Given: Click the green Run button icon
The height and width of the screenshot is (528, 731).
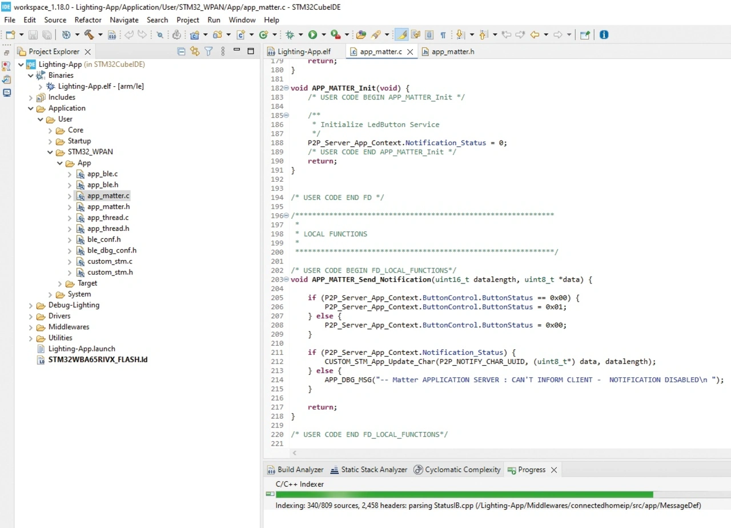Looking at the screenshot, I should [312, 35].
